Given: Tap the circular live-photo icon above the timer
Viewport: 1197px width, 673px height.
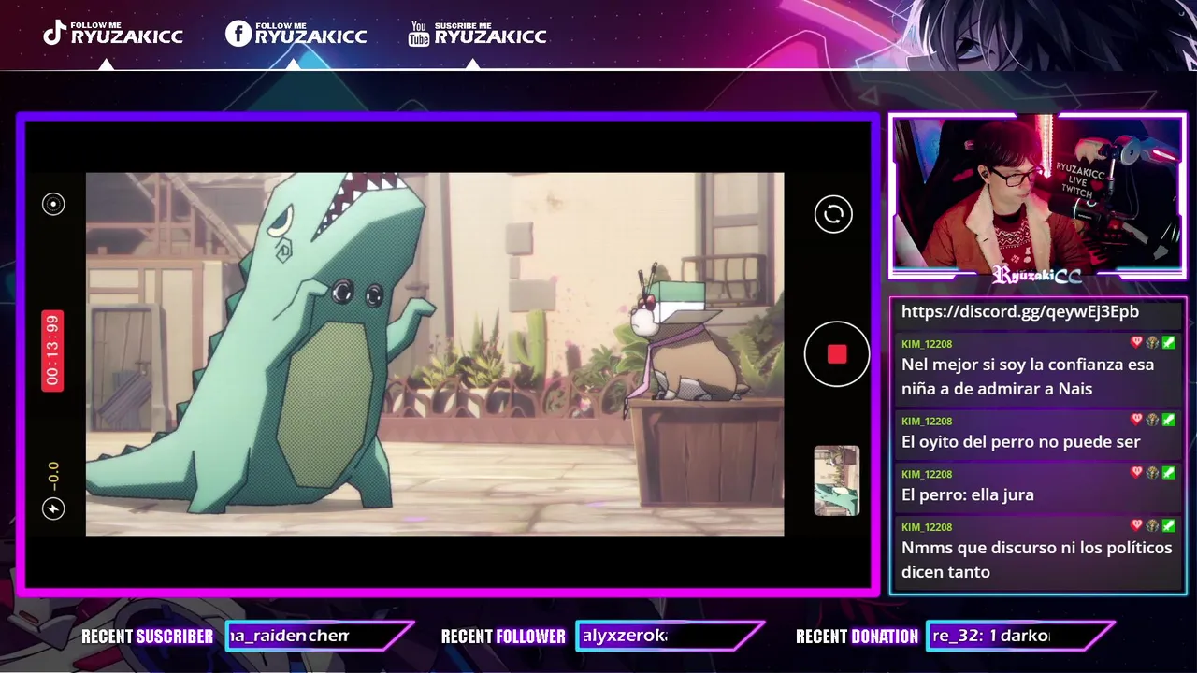Looking at the screenshot, I should coord(53,204).
